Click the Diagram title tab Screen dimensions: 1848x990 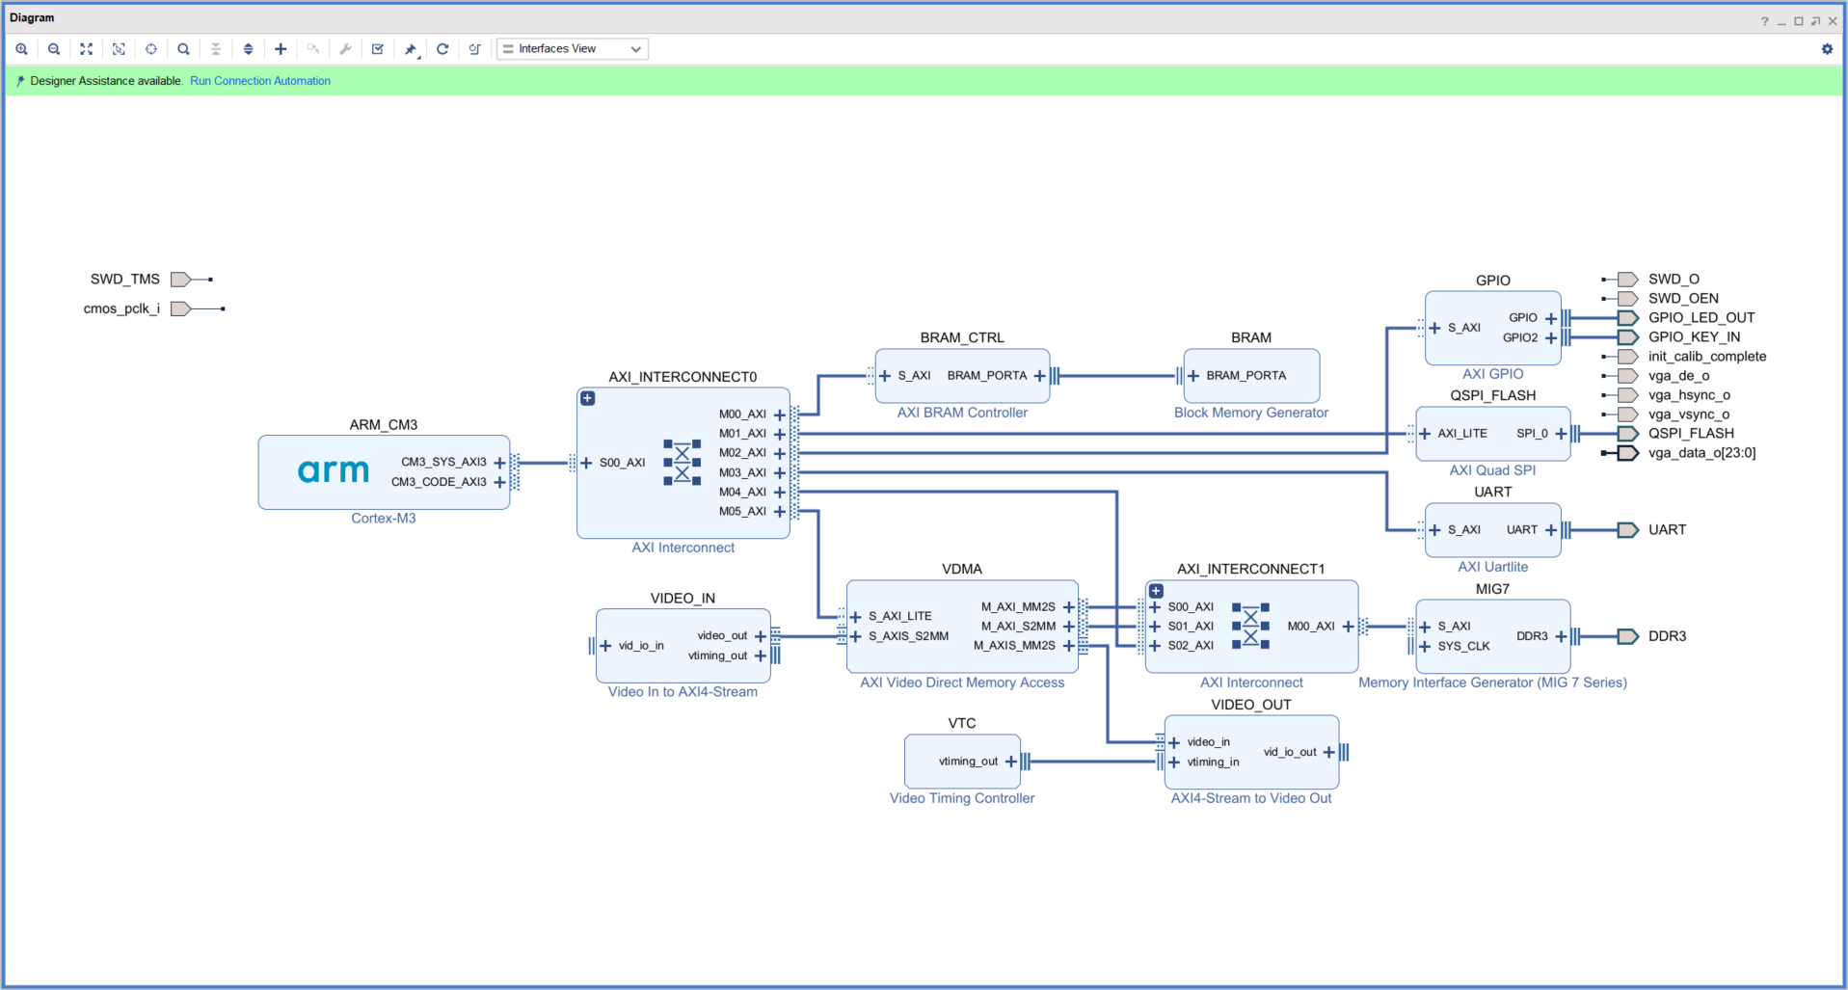pyautogui.click(x=32, y=16)
